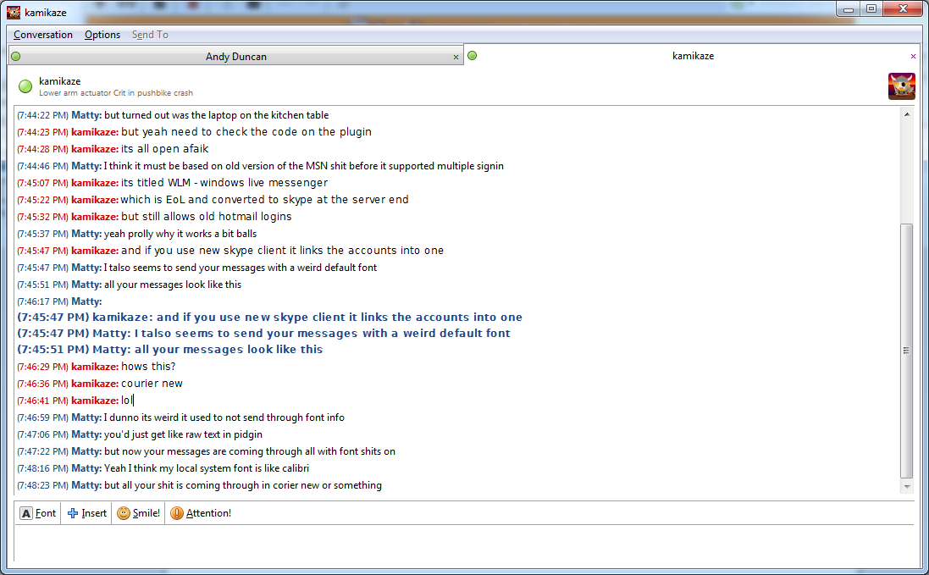Viewport: 929px width, 575px height.
Task: Click the message 'but still allows old hotmail logins'
Action: (x=206, y=217)
